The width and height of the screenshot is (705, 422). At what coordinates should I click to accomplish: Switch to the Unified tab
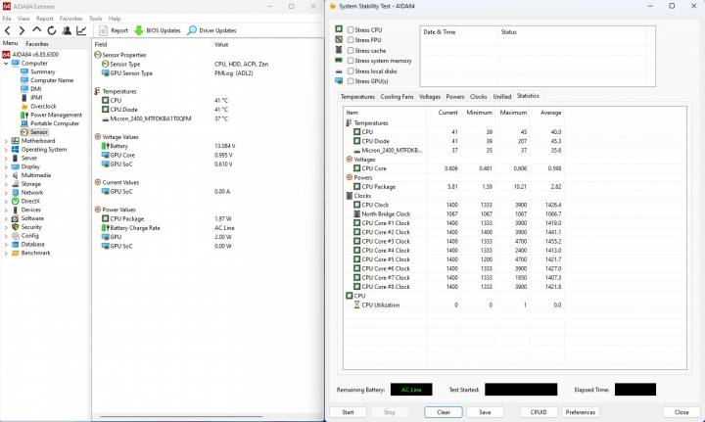pos(501,97)
